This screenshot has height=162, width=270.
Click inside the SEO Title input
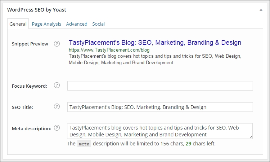160,107
